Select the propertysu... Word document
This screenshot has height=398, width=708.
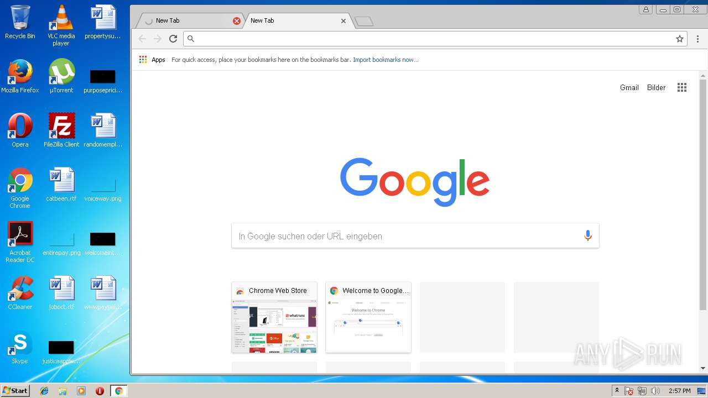click(x=103, y=22)
